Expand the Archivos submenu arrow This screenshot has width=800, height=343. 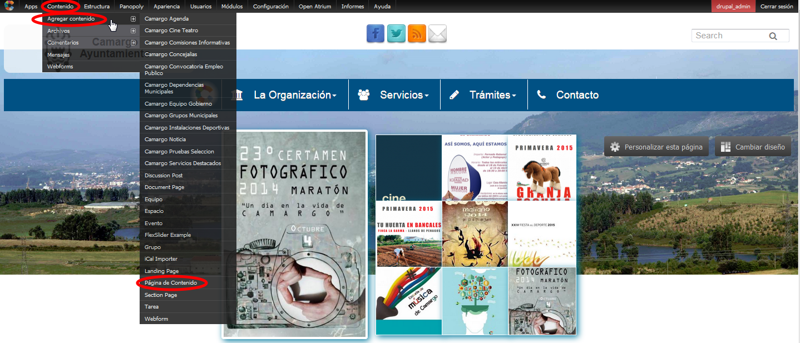pos(133,31)
